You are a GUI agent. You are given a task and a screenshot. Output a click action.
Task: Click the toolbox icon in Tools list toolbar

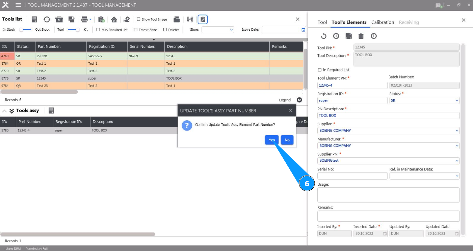pyautogui.click(x=59, y=20)
